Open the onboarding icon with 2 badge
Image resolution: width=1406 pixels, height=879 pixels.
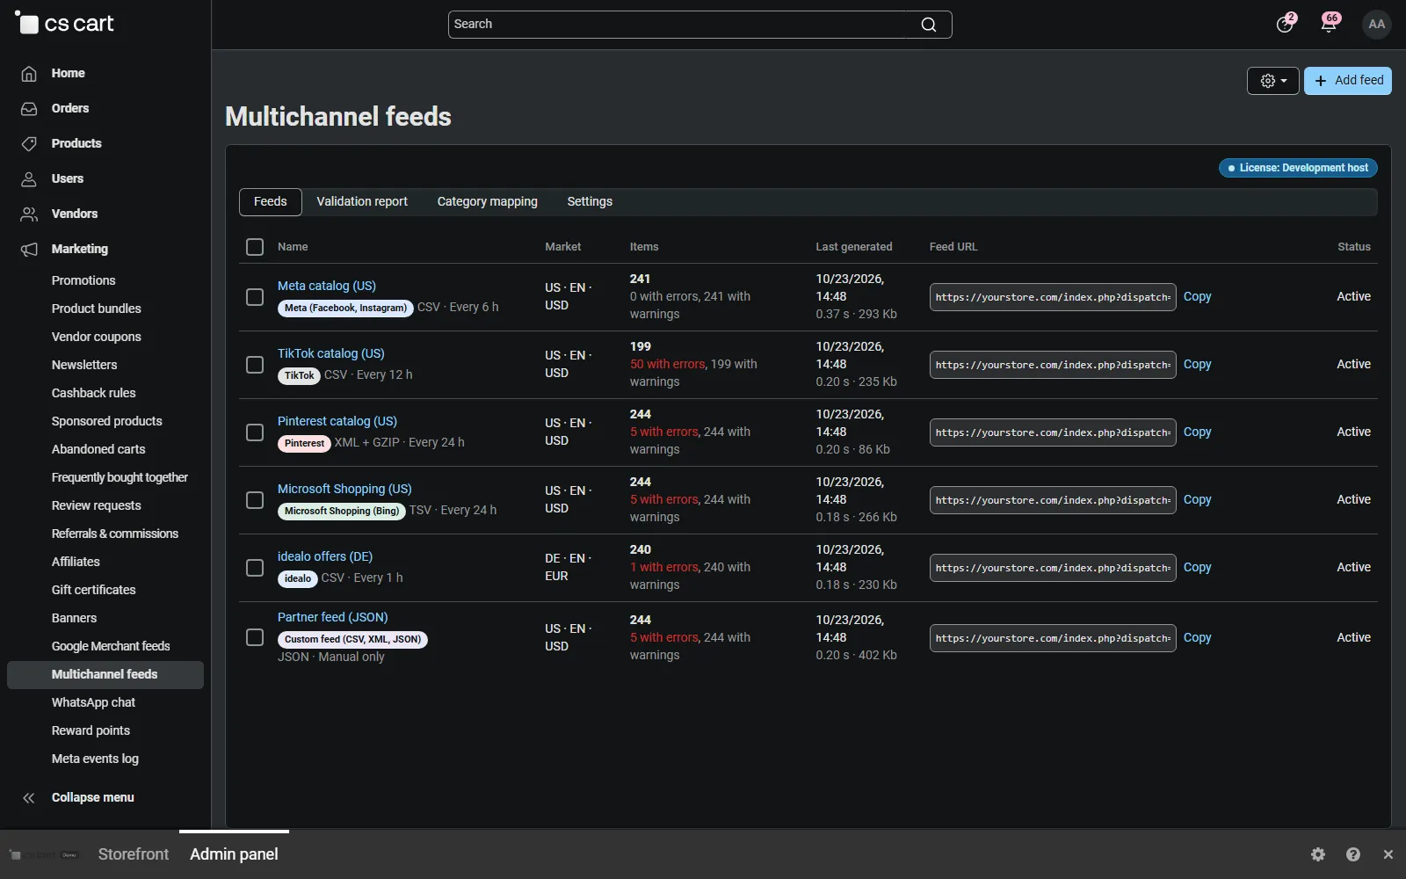pyautogui.click(x=1286, y=24)
